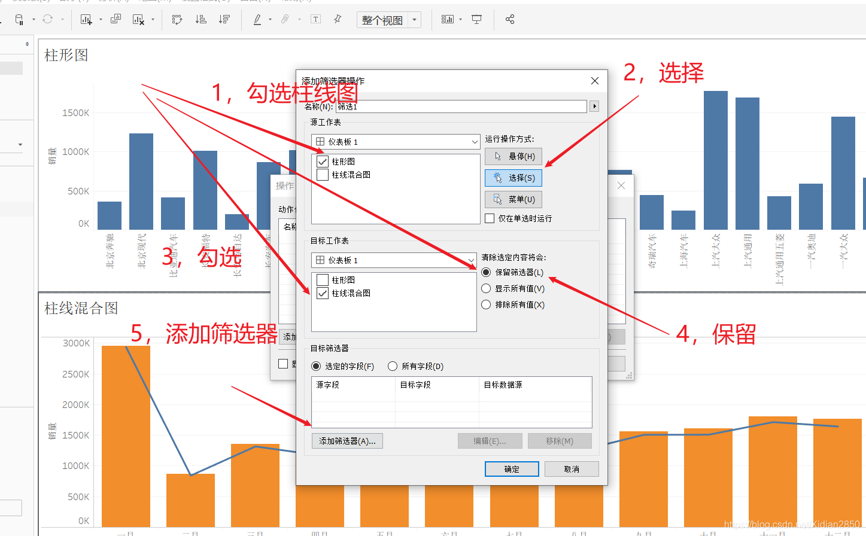
Task: Click the group members paperclip icon
Action: 285,20
